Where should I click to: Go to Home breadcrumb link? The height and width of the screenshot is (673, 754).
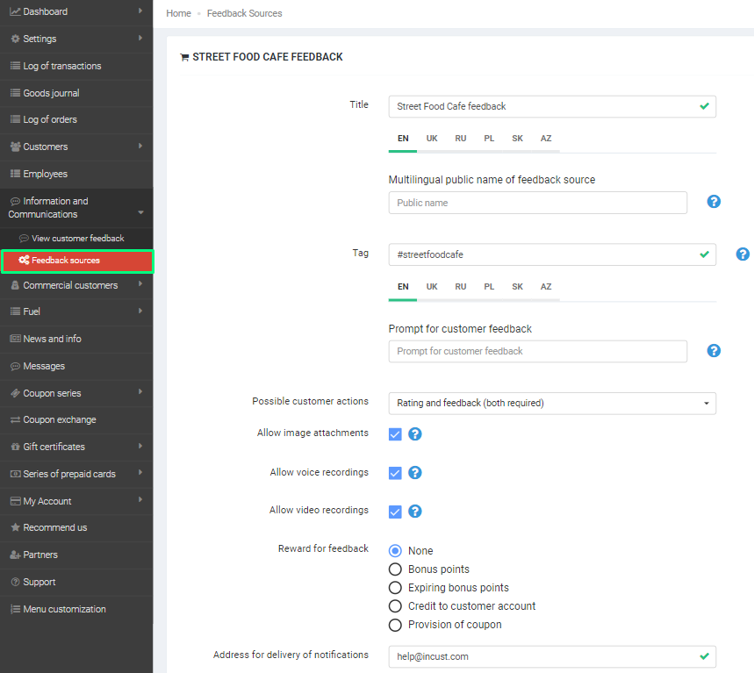178,14
